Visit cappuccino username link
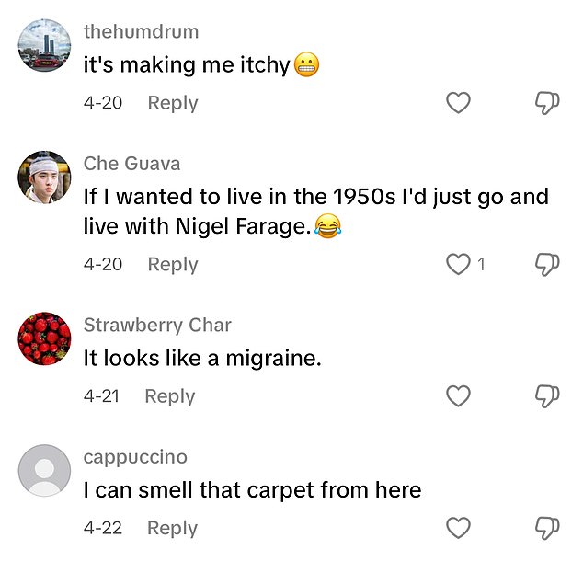 point(135,457)
